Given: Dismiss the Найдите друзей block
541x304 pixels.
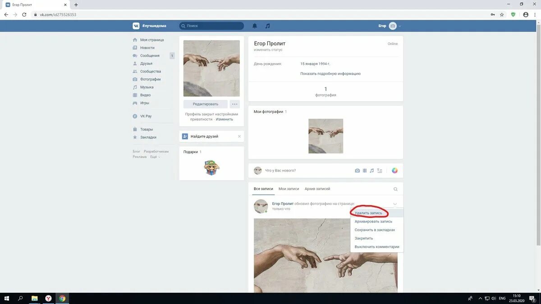Looking at the screenshot, I should tap(239, 136).
